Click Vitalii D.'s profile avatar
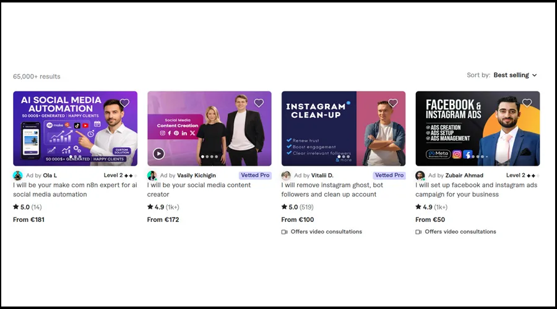The width and height of the screenshot is (557, 309). pyautogui.click(x=286, y=176)
